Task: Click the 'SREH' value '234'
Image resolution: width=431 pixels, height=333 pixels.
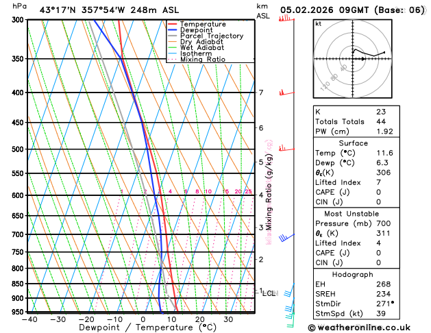Action: 384,294
